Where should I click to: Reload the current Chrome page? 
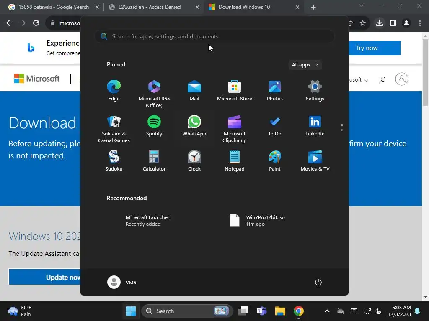point(36,23)
